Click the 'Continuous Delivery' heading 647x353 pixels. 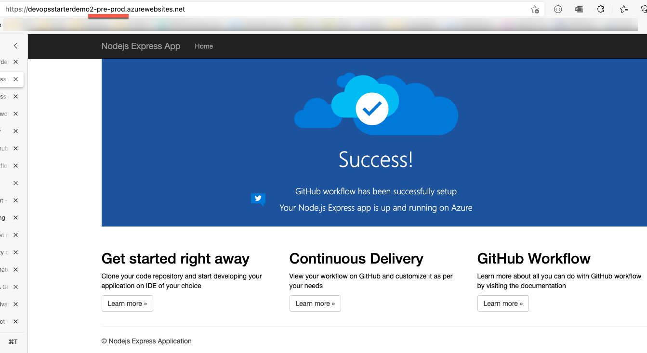357,259
